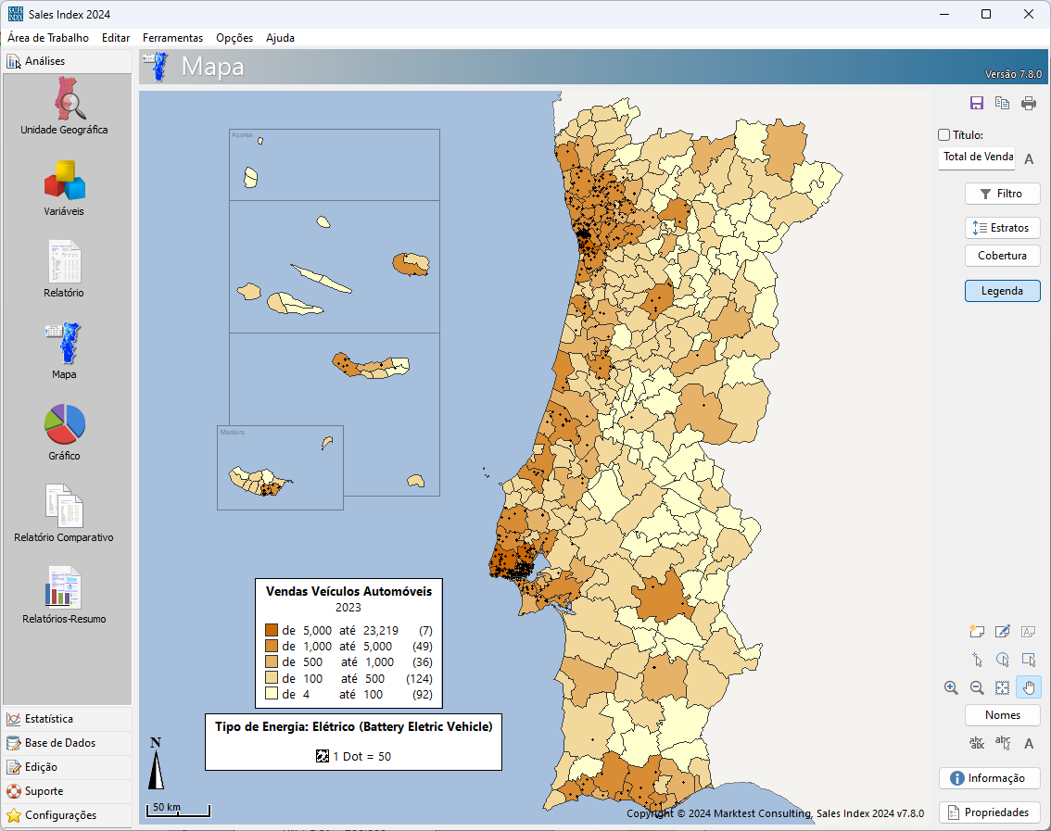1051x831 pixels.
Task: Enable the Título checkbox
Action: 944,135
